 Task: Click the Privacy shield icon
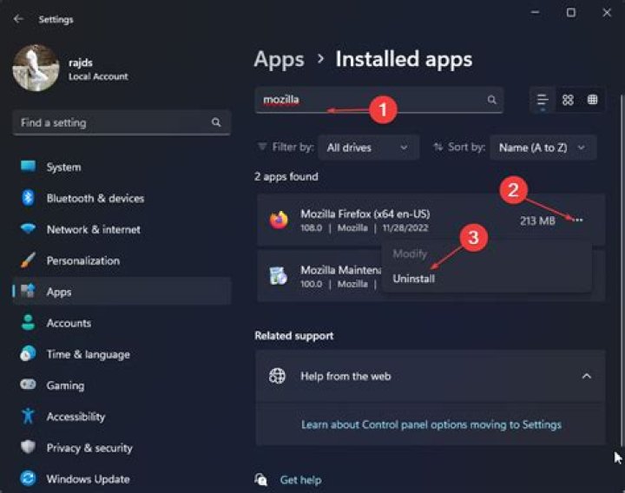pyautogui.click(x=28, y=447)
